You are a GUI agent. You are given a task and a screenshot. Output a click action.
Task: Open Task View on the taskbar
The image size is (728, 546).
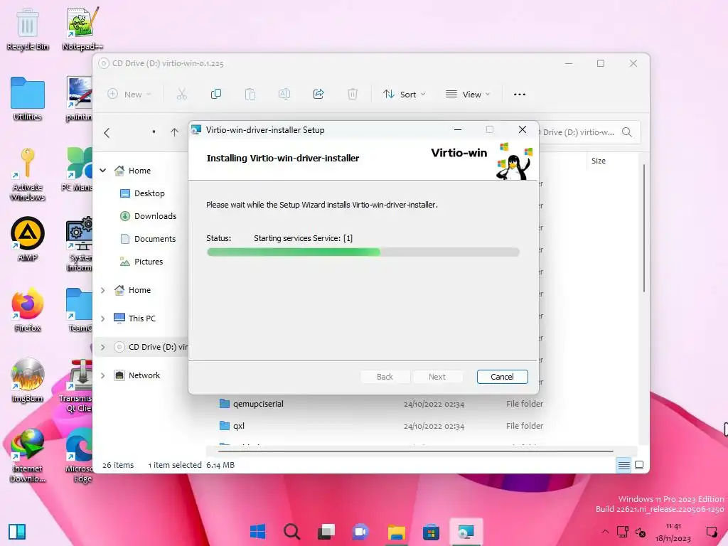point(326,532)
